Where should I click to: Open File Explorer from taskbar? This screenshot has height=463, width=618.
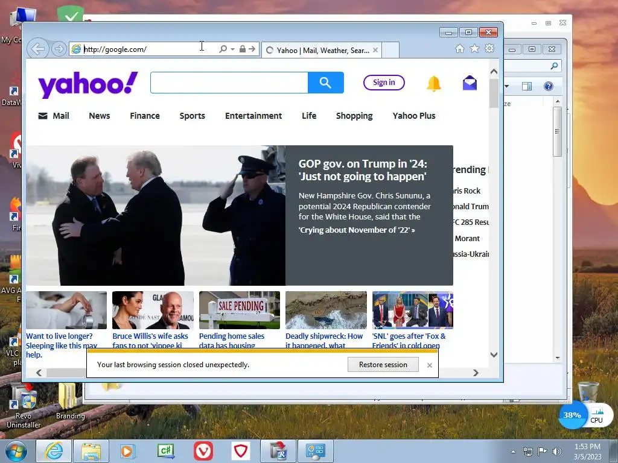(x=91, y=451)
